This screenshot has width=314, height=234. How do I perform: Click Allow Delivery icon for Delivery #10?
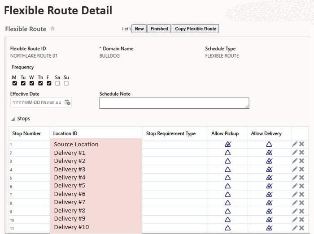[x=269, y=228]
